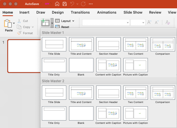Click the Increase Font Size button
The height and width of the screenshot is (128, 177).
coord(149,23)
